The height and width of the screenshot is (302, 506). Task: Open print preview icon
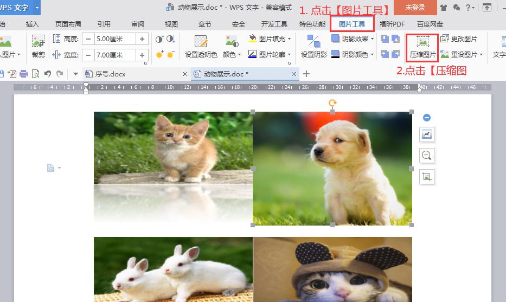click(x=35, y=74)
